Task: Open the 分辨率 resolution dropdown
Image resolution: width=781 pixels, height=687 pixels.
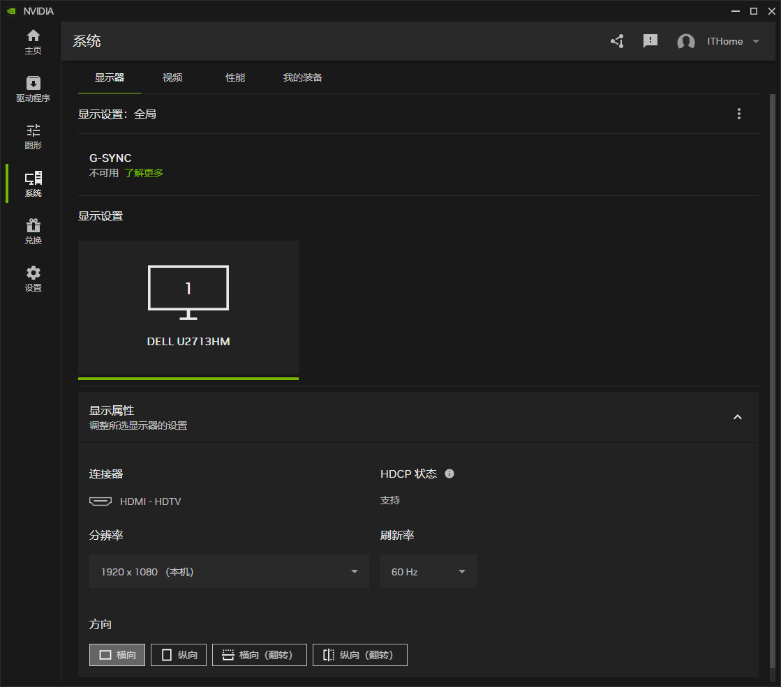Action: coord(229,571)
